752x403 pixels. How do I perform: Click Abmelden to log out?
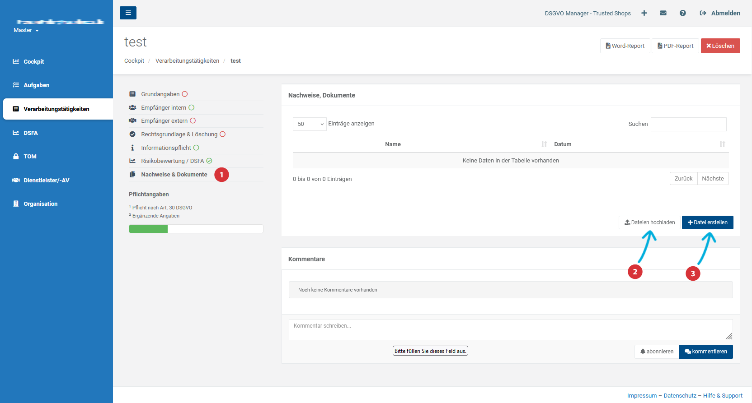point(720,13)
